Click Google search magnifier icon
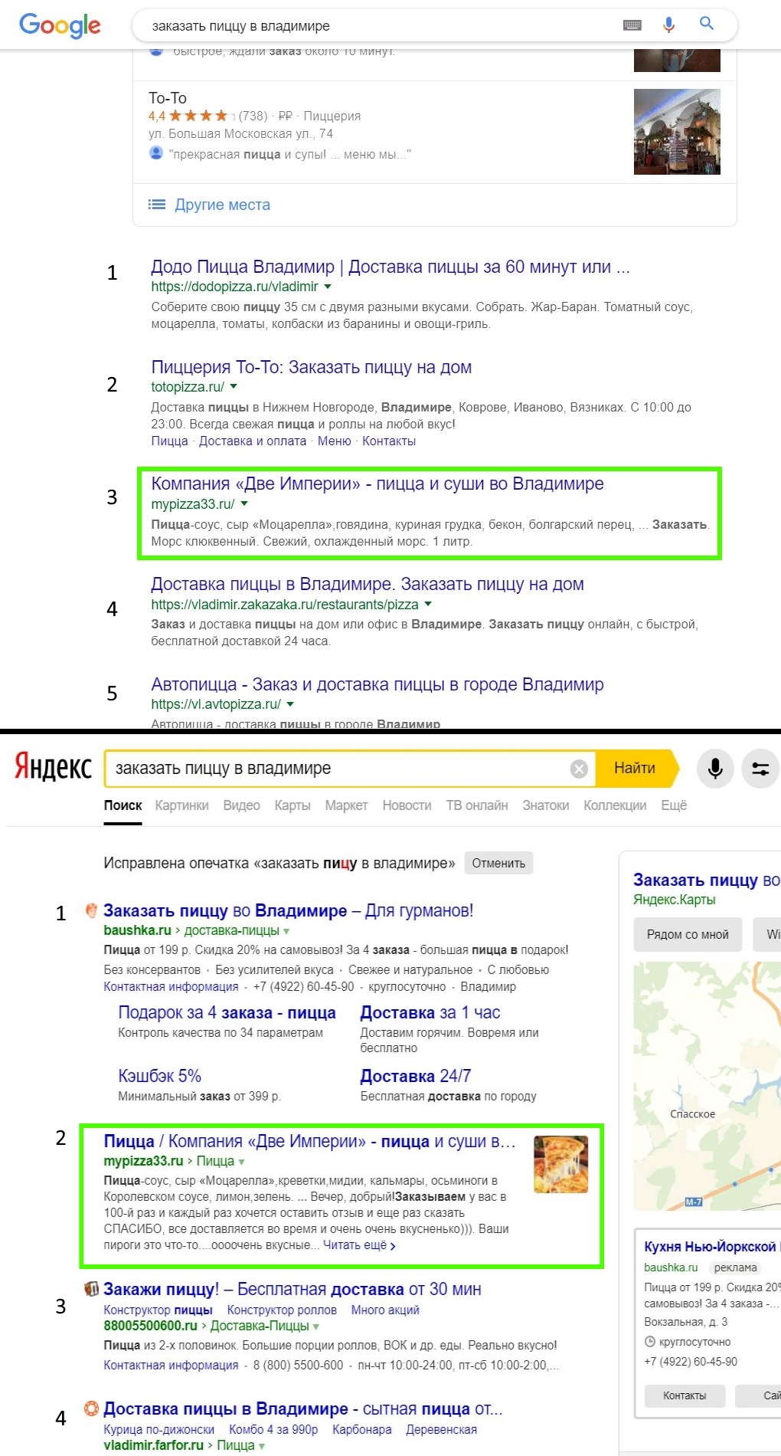 point(707,24)
